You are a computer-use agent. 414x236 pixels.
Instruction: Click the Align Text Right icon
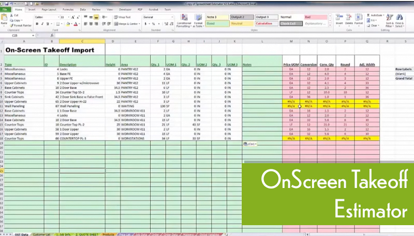(x=96, y=24)
